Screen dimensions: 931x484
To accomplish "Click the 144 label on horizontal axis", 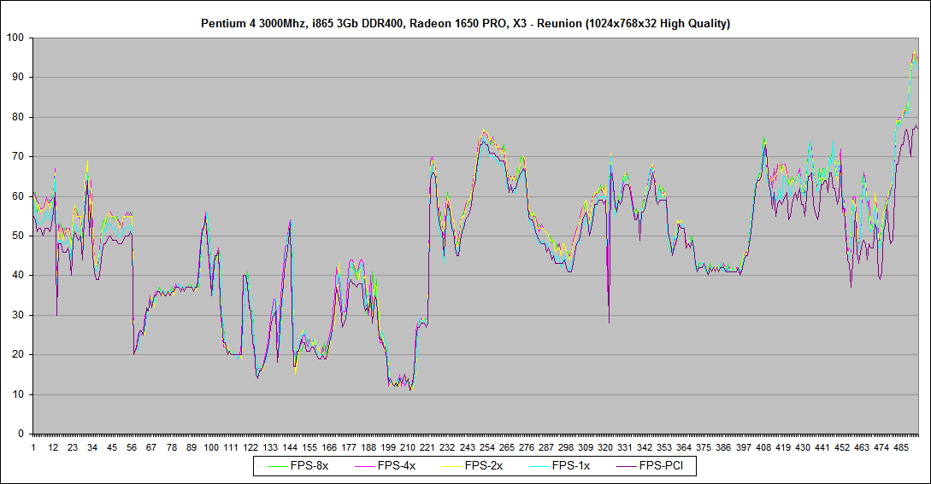I will tap(290, 448).
